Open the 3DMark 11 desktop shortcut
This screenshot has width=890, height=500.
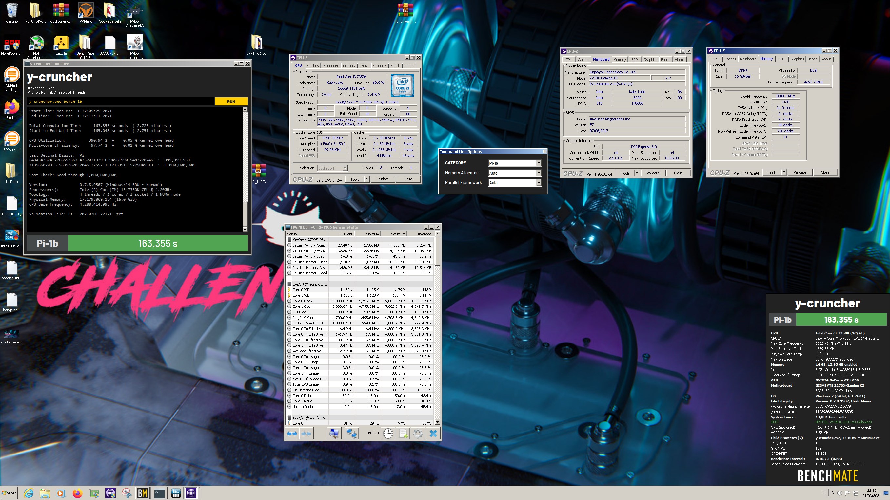12,141
